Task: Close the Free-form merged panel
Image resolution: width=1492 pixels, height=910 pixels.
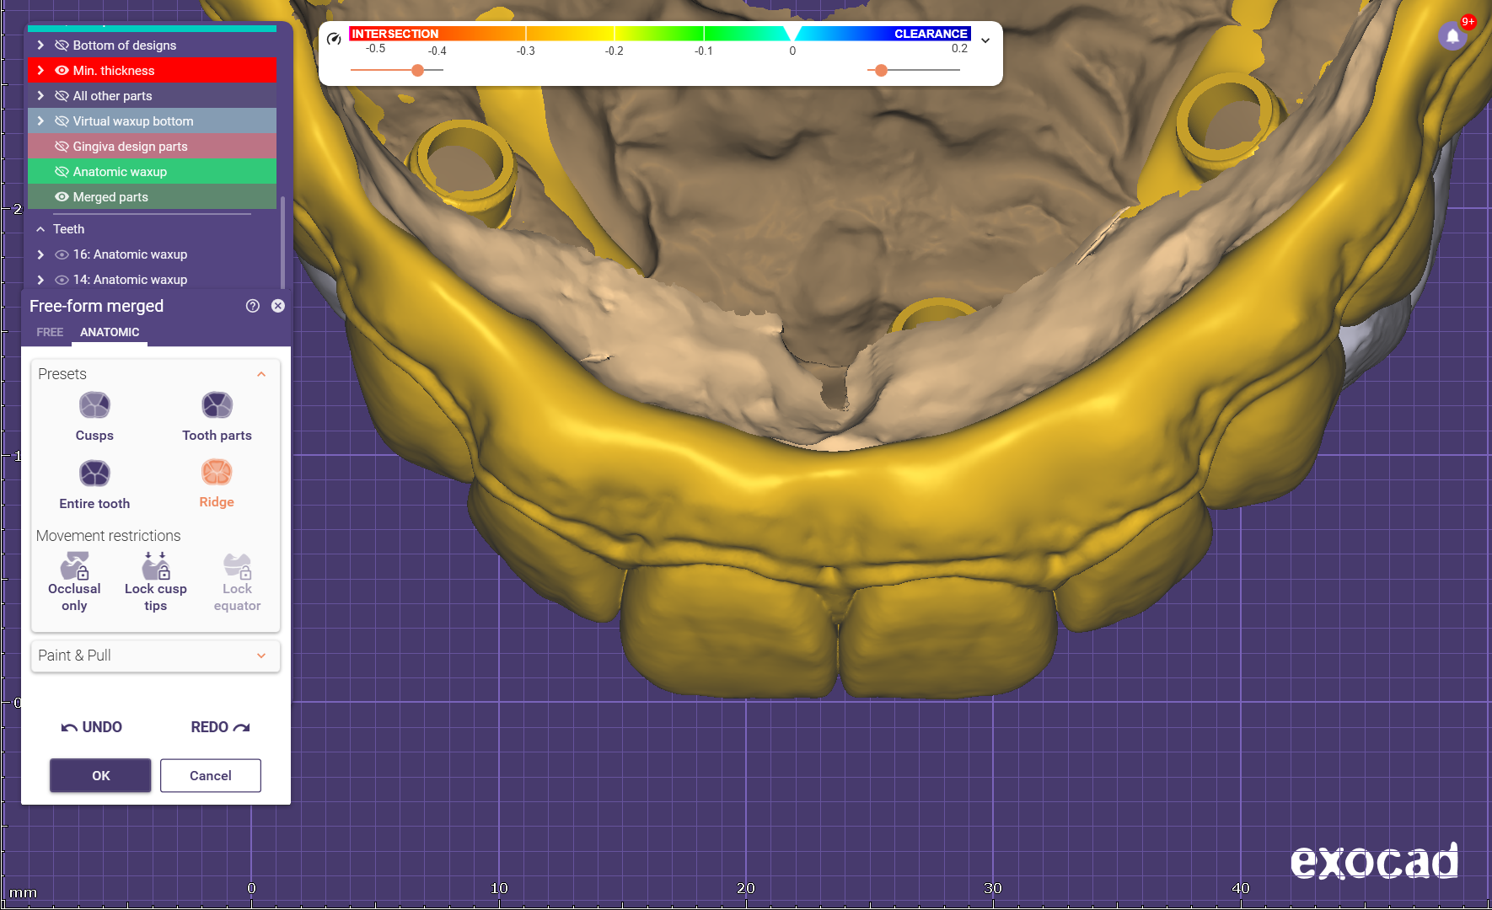Action: tap(278, 306)
